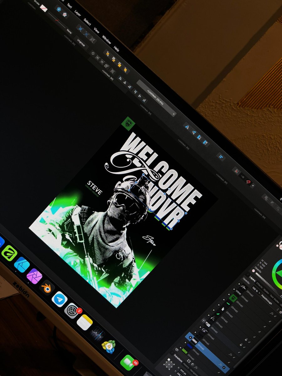Open the Layer menu
Image resolution: width=282 pixels, height=376 pixels.
(x=78, y=13)
